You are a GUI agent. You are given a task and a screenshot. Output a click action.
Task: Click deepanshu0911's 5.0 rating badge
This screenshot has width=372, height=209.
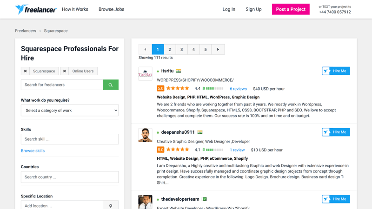pyautogui.click(x=160, y=150)
